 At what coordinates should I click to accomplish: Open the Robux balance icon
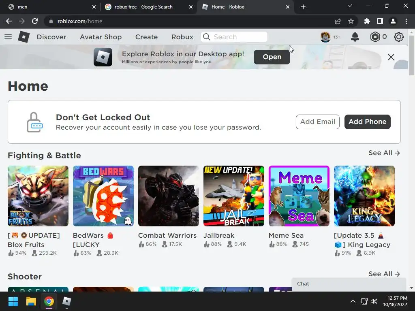[375, 37]
